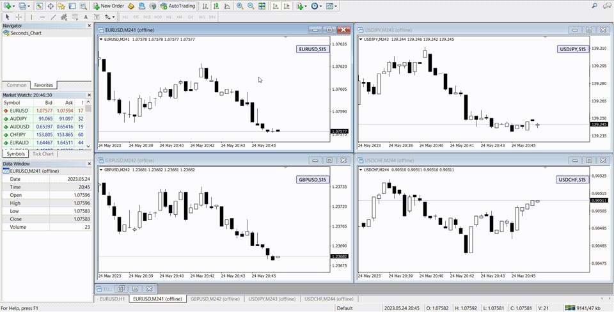Expand the Arrows tool dropdown arrow
614x312 pixels.
pos(114,17)
